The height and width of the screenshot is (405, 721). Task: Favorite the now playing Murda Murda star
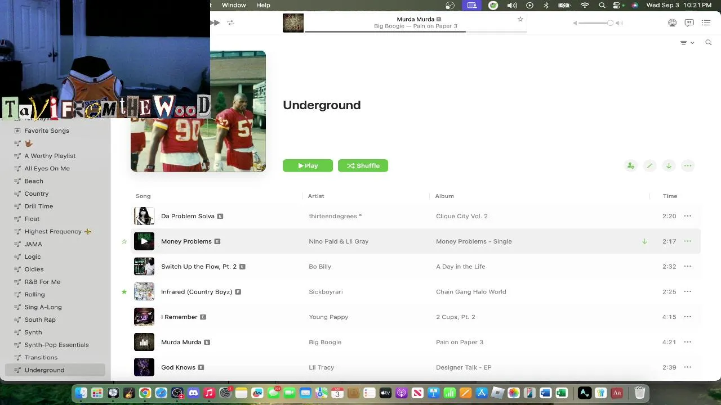[x=520, y=19]
